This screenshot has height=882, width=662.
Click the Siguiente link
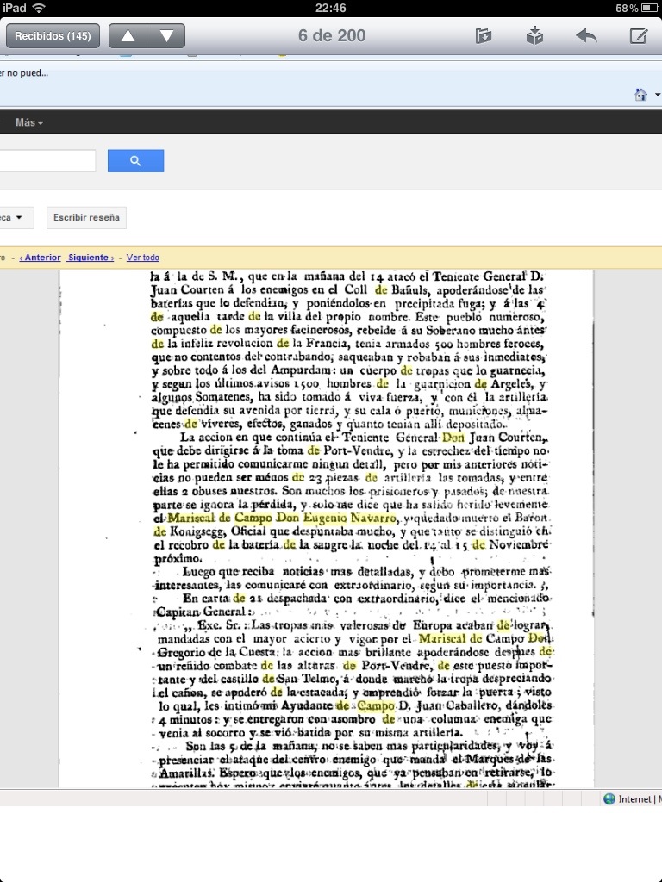click(90, 258)
